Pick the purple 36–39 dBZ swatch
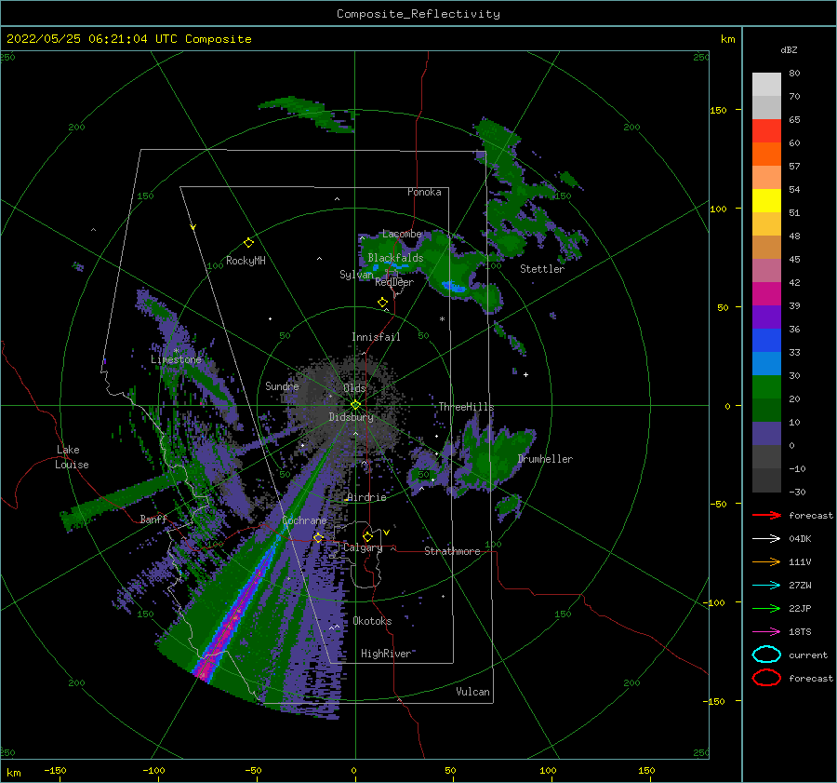Image resolution: width=837 pixels, height=783 pixels. [x=766, y=317]
